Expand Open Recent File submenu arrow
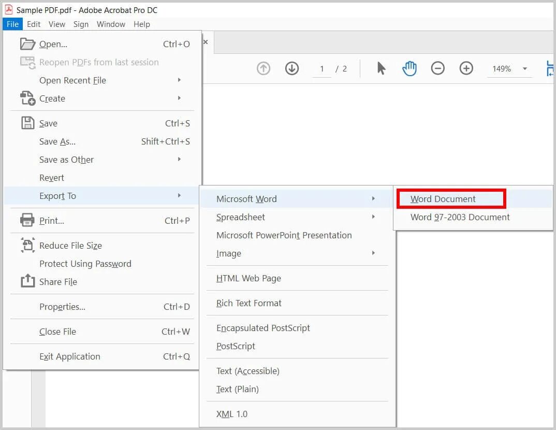 click(180, 80)
